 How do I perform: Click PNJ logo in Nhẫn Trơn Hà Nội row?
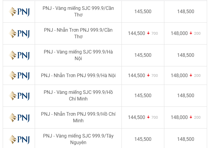pos(19,76)
